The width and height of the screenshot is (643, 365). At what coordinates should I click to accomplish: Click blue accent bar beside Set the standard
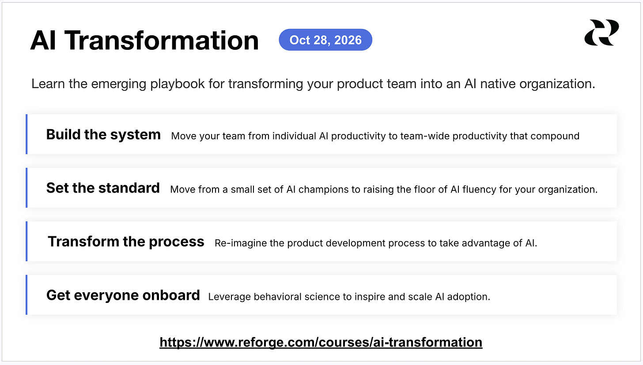pyautogui.click(x=26, y=188)
